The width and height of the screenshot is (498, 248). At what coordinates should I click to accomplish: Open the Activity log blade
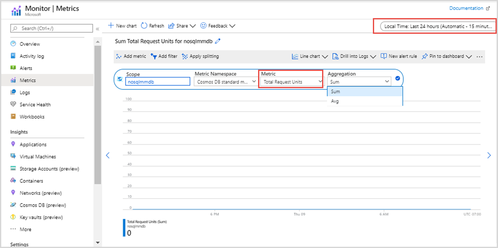pos(33,56)
